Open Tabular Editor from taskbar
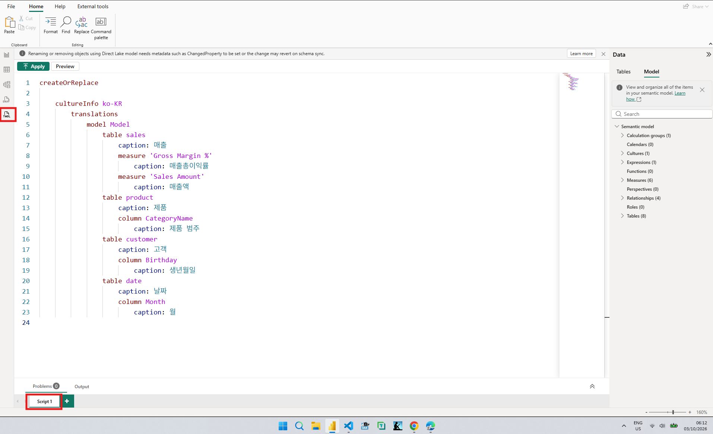This screenshot has height=434, width=713. click(381, 426)
